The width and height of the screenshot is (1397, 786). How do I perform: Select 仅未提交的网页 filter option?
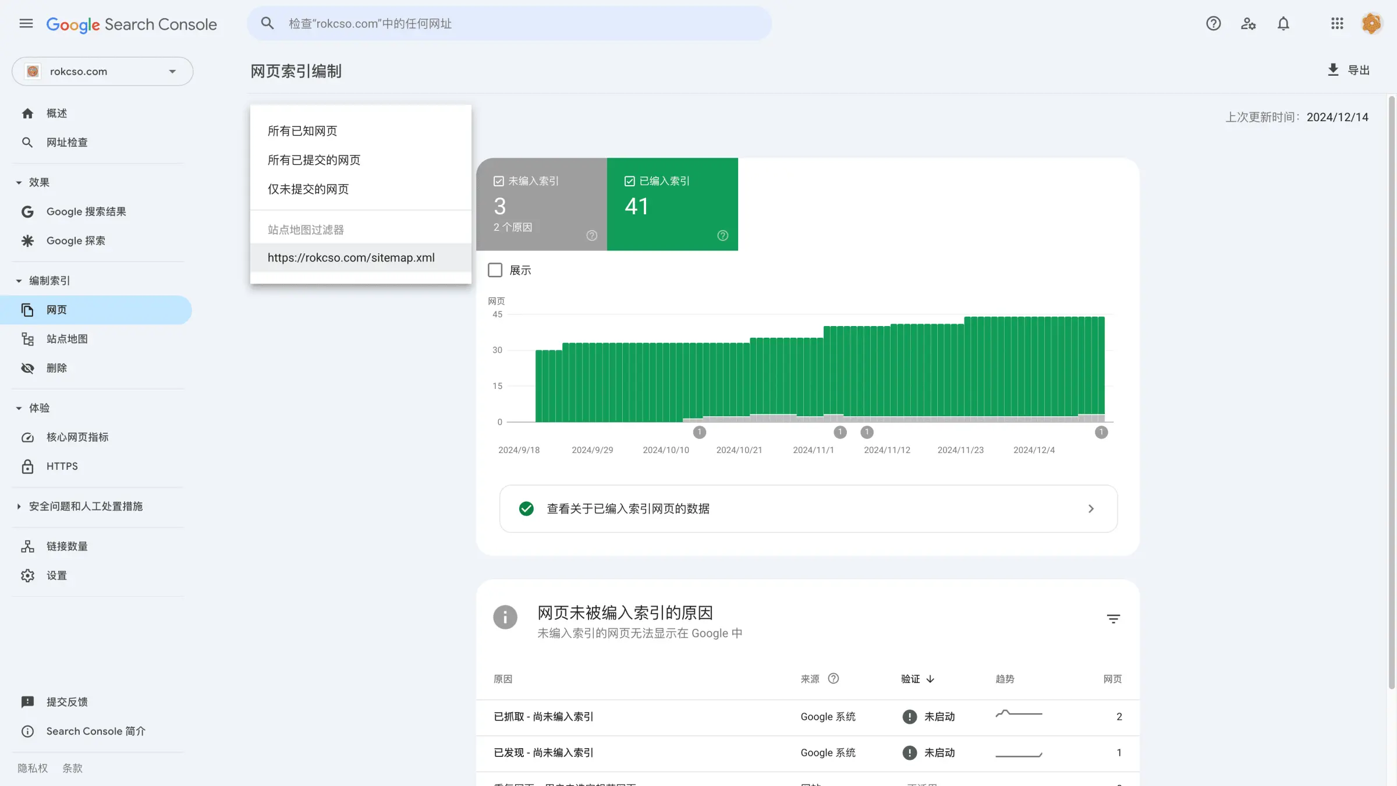point(361,189)
